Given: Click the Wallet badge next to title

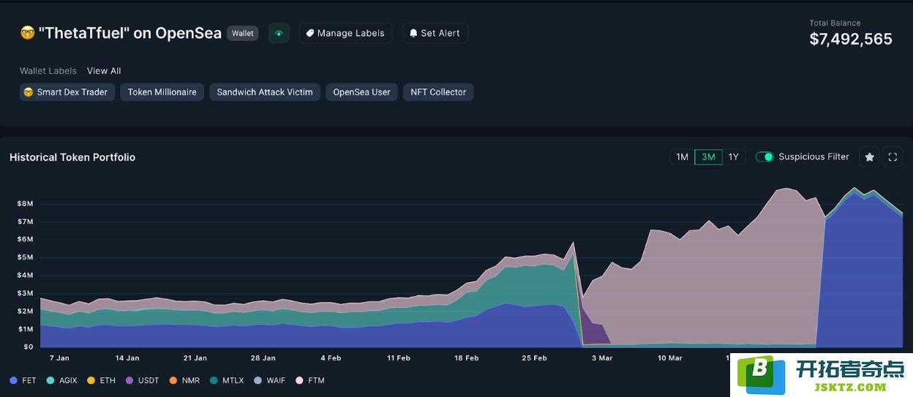Looking at the screenshot, I should 243,33.
